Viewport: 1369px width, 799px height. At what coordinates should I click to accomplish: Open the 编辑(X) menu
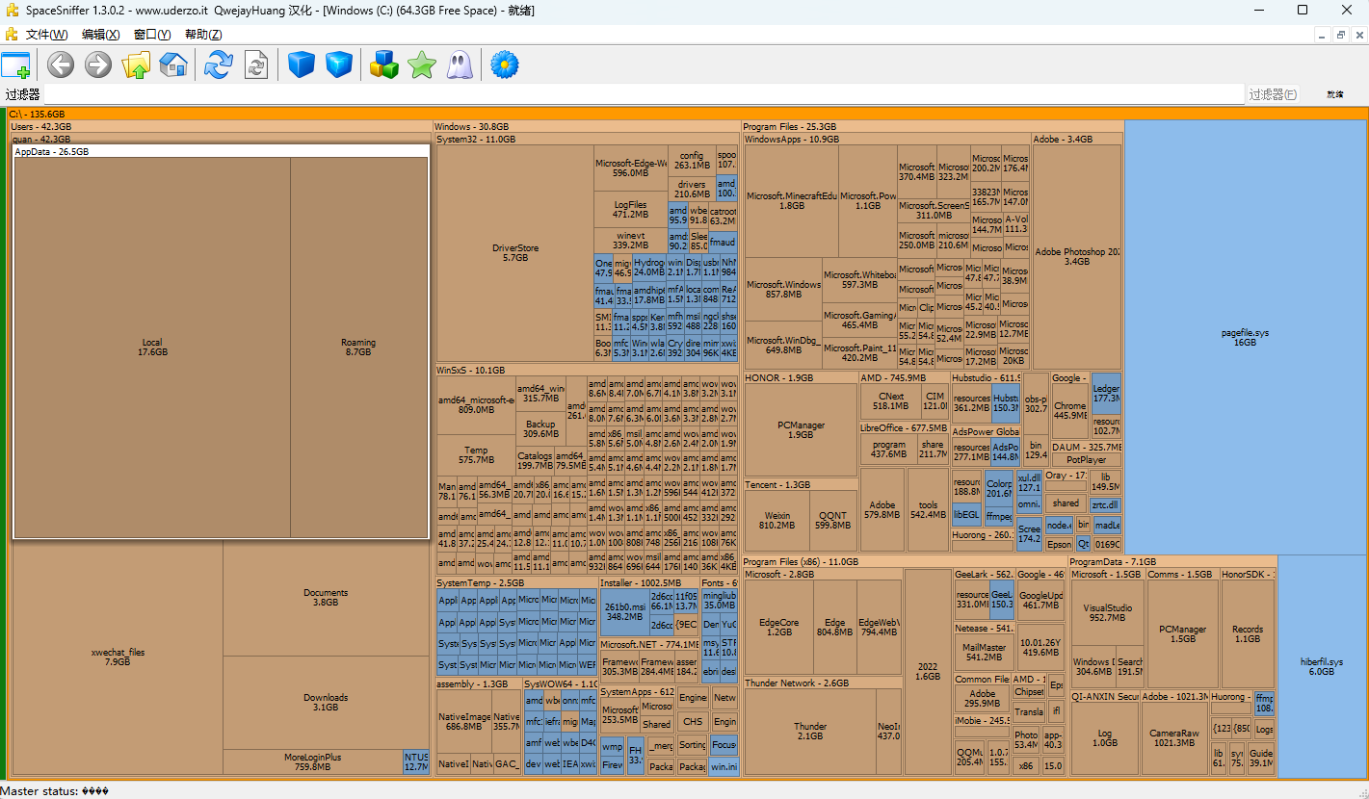point(101,35)
